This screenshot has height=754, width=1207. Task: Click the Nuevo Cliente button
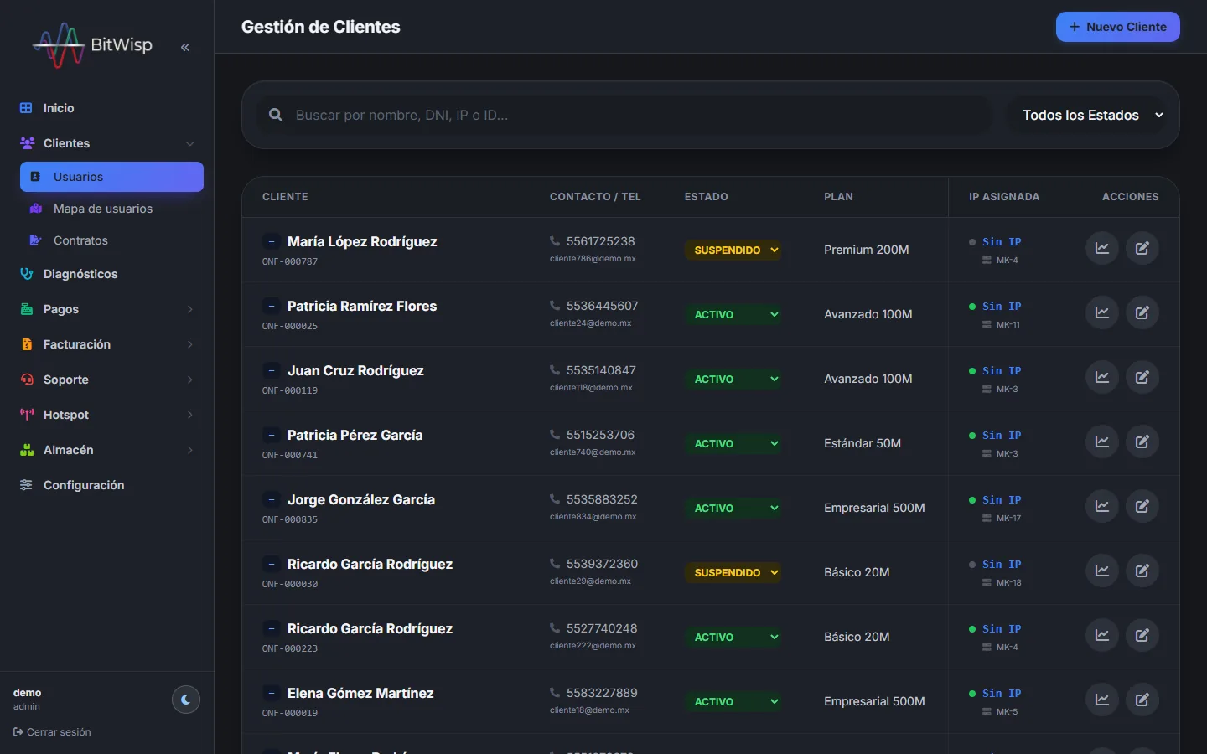tap(1117, 27)
